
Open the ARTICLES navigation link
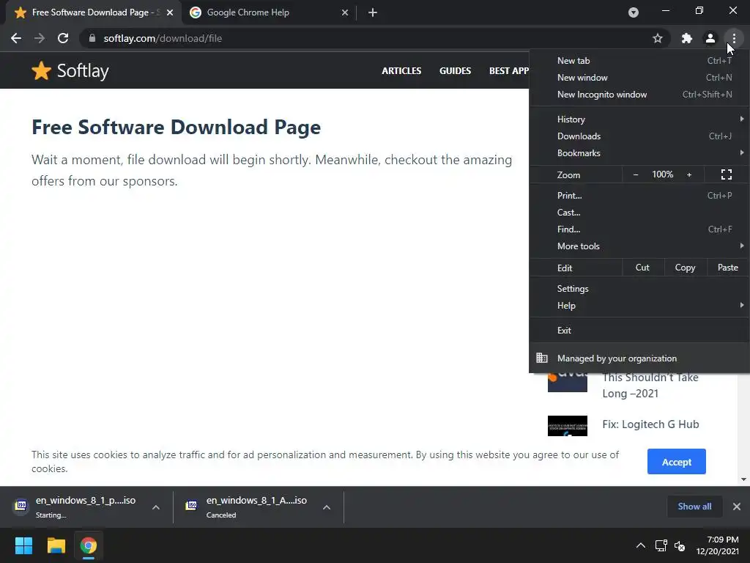[x=401, y=71]
